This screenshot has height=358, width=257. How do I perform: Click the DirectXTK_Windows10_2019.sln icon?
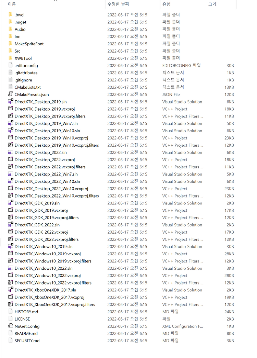(11, 246)
